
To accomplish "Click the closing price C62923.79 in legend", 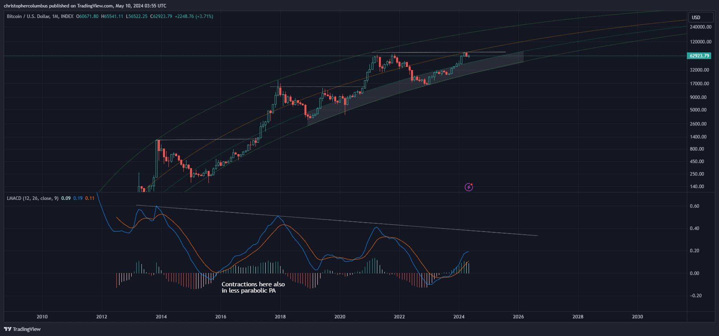I will tap(161, 16).
